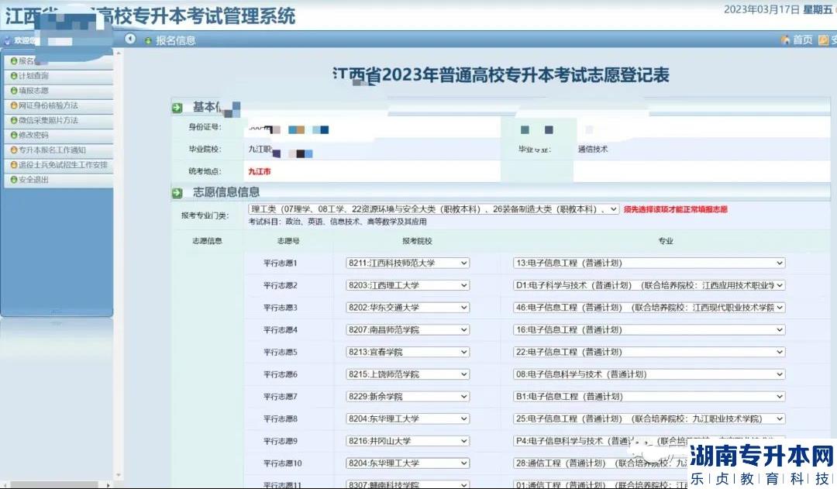Open the 平行志愿9 school dropdown (井冈山大学)
The image size is (837, 489).
click(x=408, y=441)
